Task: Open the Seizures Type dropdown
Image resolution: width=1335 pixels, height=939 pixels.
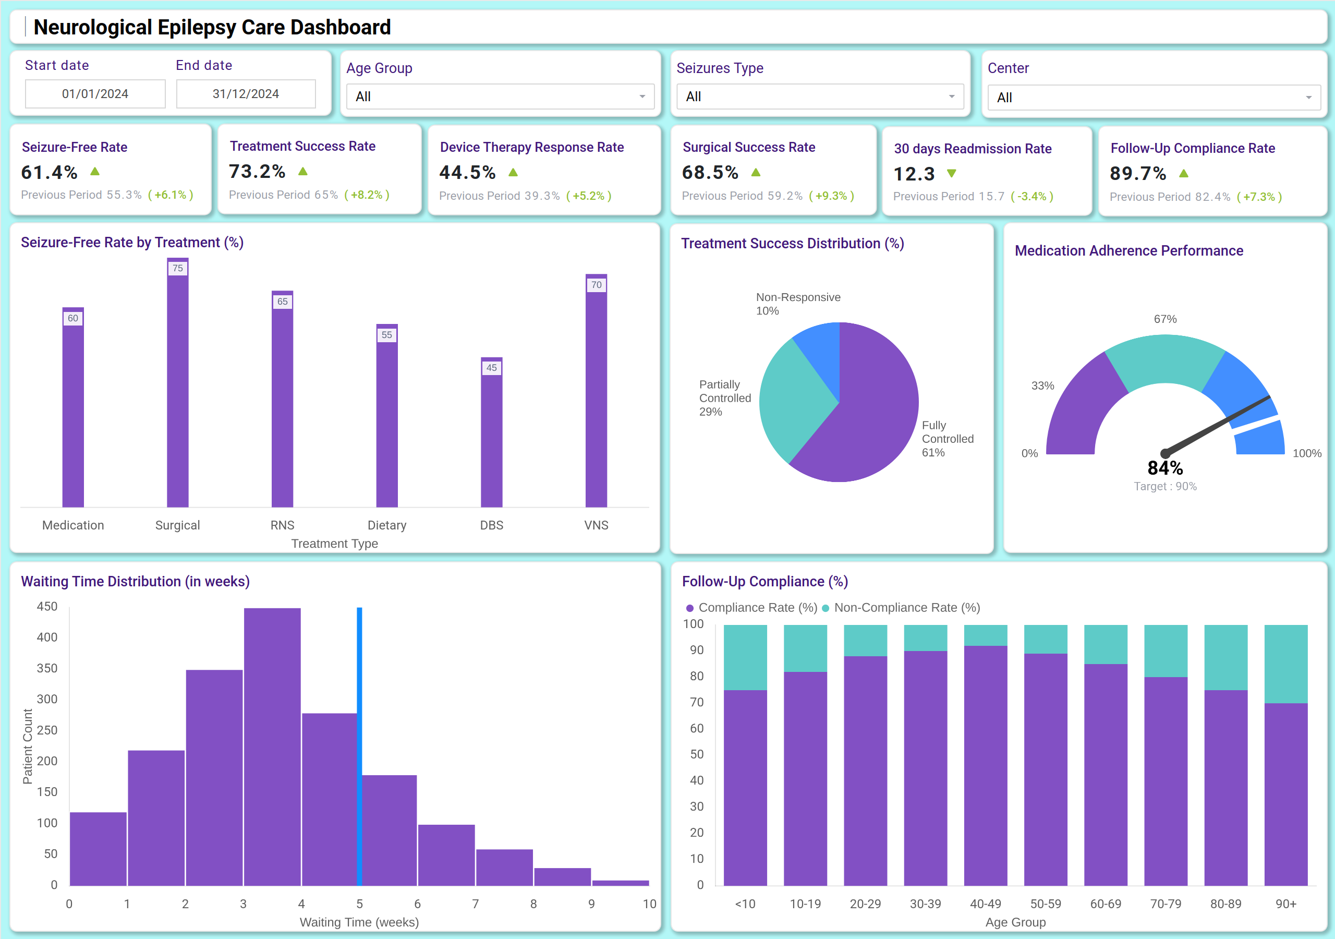Action: (x=820, y=97)
